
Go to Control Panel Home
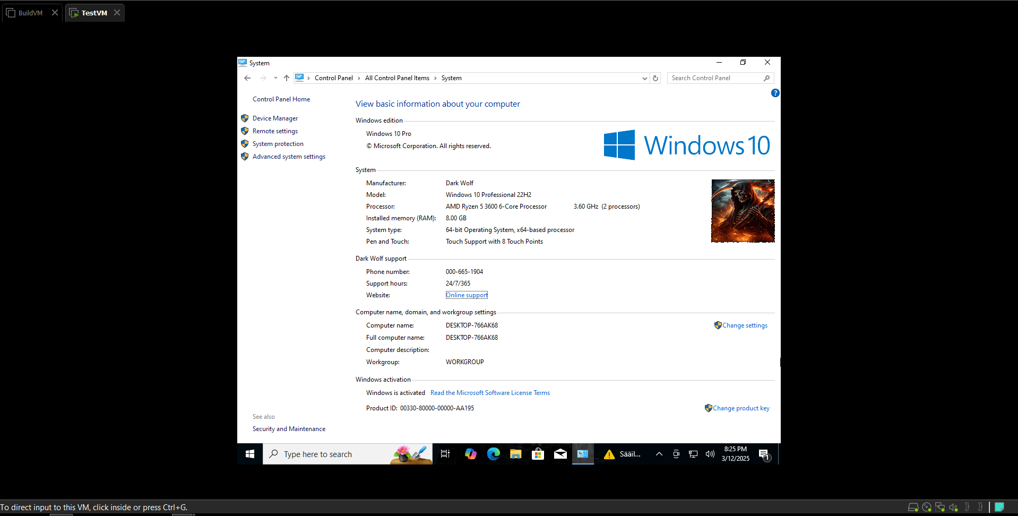click(x=281, y=99)
